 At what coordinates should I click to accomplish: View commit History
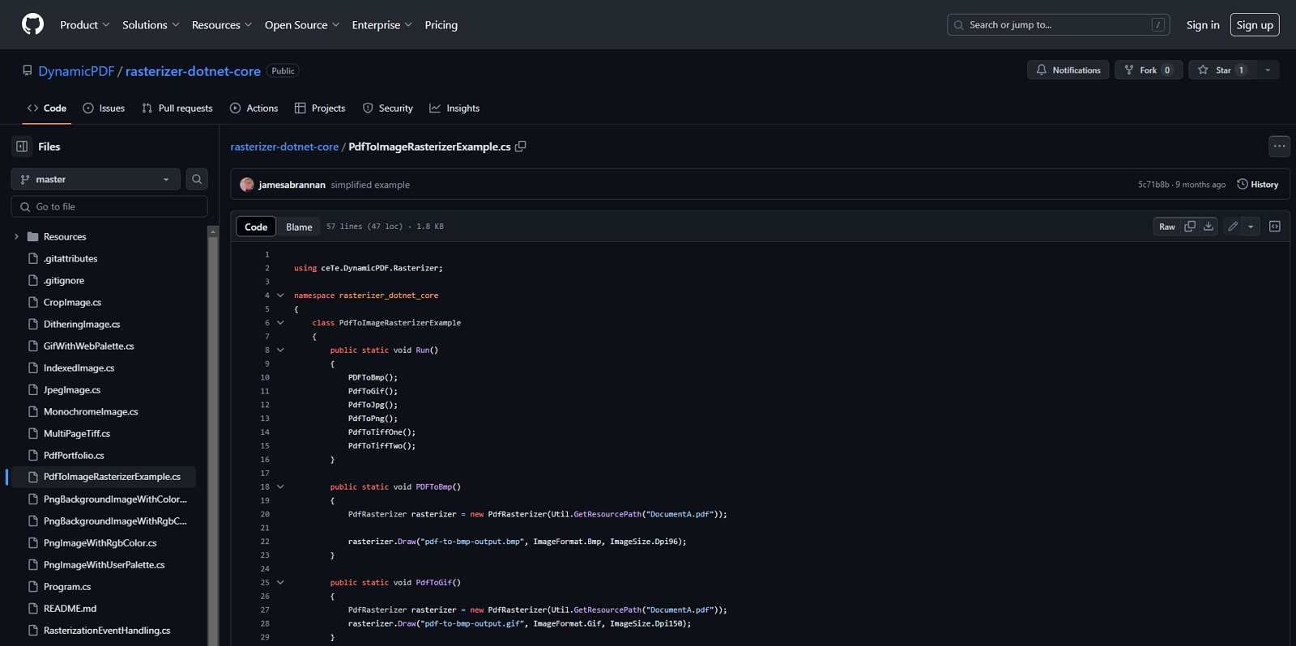pos(1257,185)
